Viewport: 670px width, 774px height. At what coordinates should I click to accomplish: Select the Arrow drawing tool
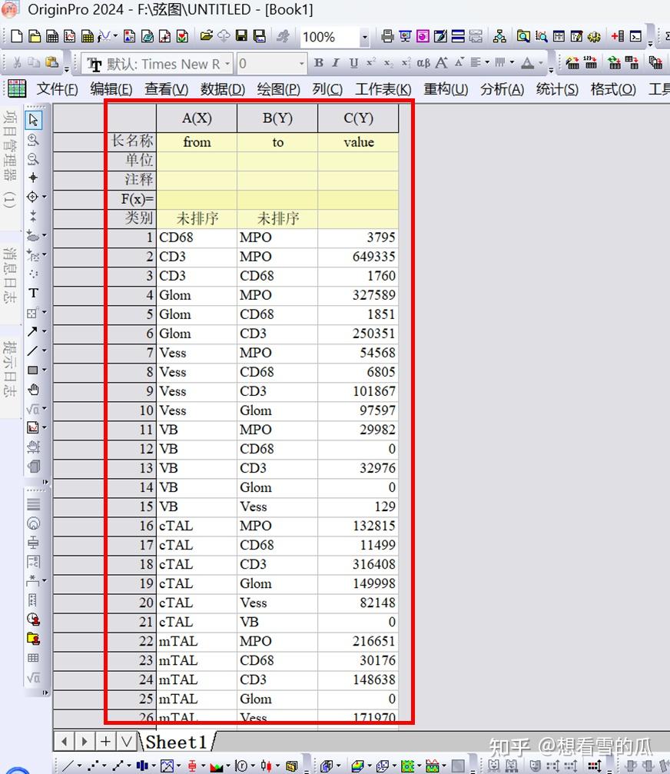pos(32,331)
